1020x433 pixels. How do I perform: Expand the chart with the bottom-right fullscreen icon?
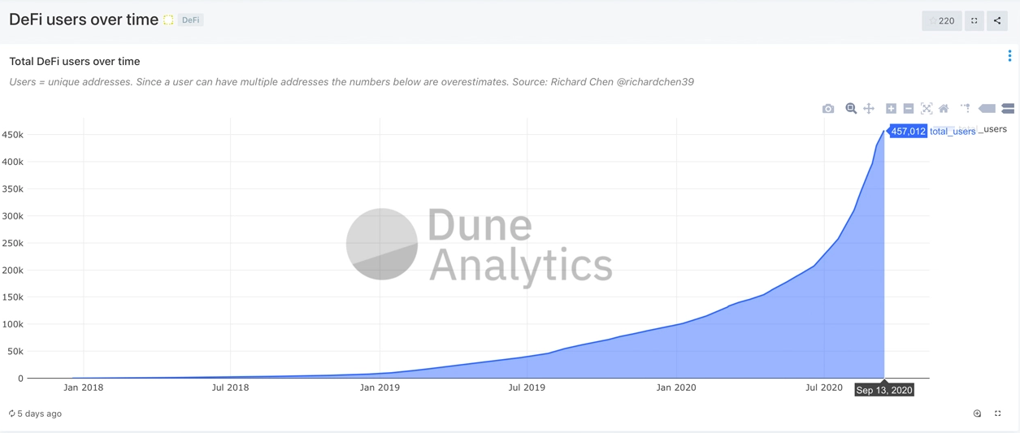point(998,414)
